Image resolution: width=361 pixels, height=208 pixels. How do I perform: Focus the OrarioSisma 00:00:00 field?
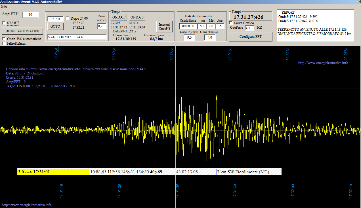188,26
